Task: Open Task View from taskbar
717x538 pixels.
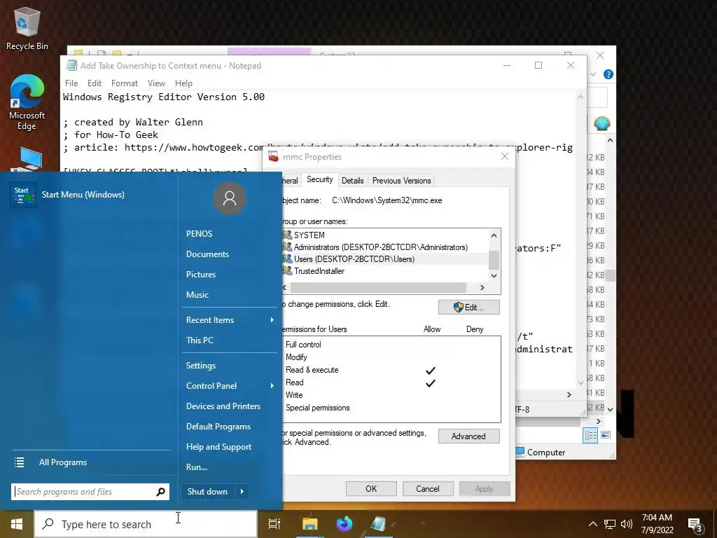Action: 274,524
